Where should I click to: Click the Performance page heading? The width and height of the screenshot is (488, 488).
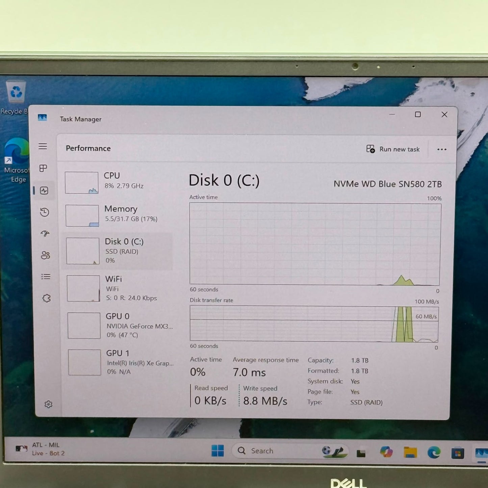(x=88, y=148)
